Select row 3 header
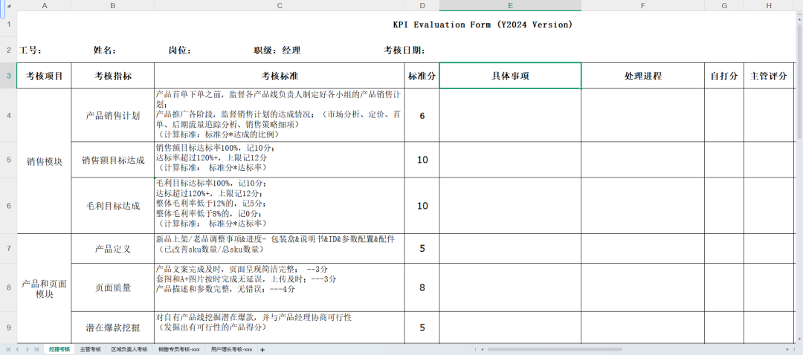This screenshot has height=355, width=803. pyautogui.click(x=8, y=76)
